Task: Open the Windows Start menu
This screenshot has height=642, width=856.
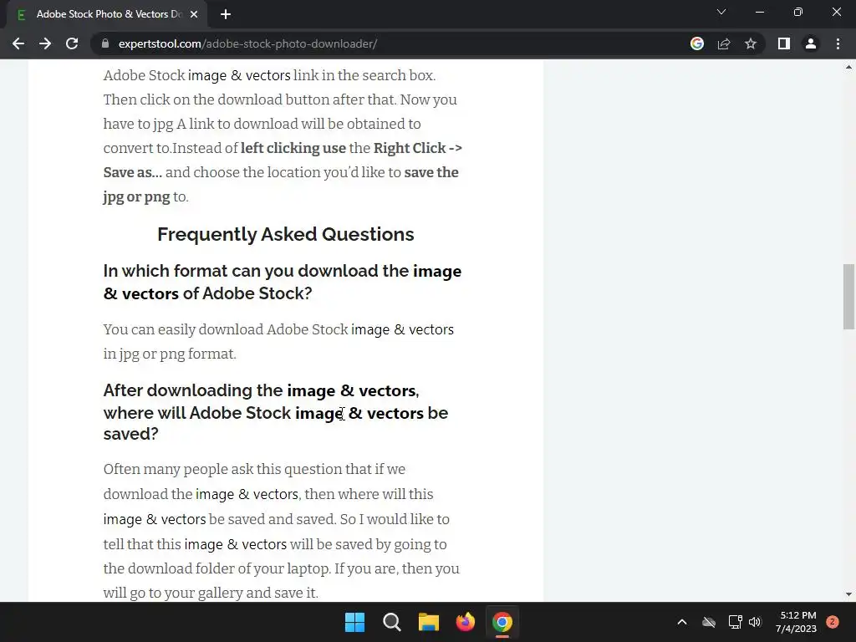Action: [x=354, y=622]
